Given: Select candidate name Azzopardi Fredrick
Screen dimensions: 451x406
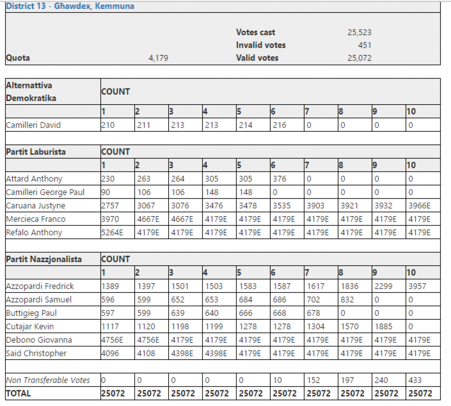Looking at the screenshot, I should point(40,286).
